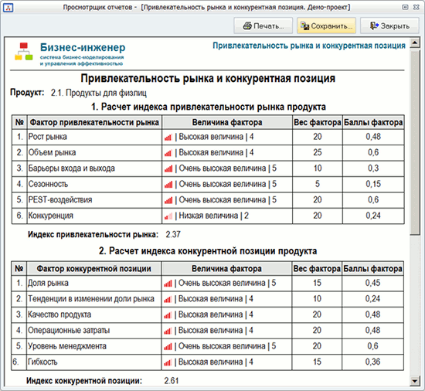
Task: Click the Рост рынка cell
Action: click(94, 137)
